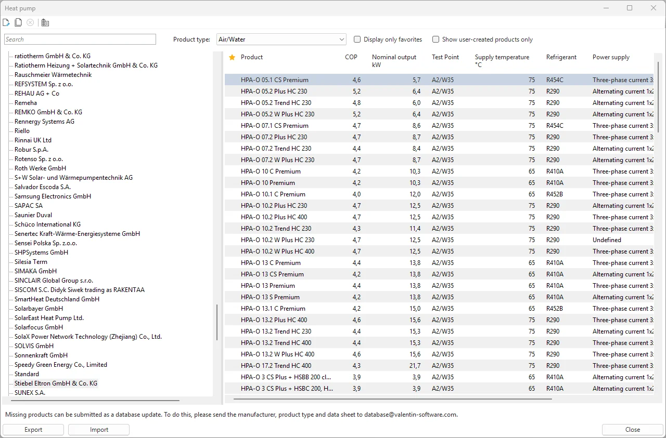Maximize the Heat pump window

coord(630,8)
